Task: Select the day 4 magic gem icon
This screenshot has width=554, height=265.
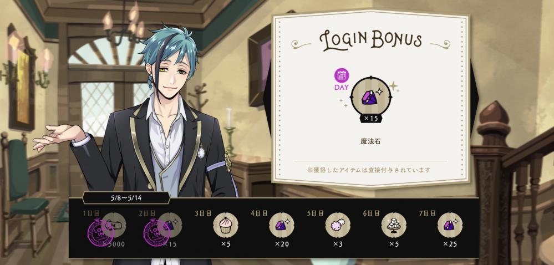Action: [x=282, y=225]
